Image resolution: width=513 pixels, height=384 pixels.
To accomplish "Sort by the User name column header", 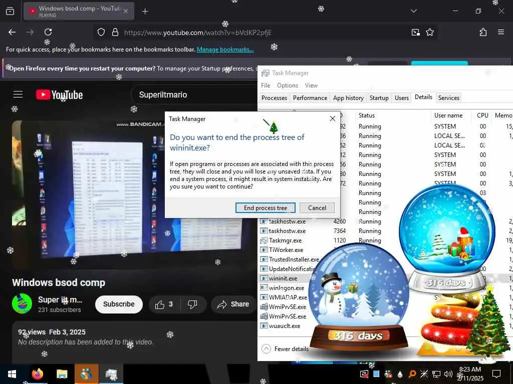I will (x=451, y=115).
